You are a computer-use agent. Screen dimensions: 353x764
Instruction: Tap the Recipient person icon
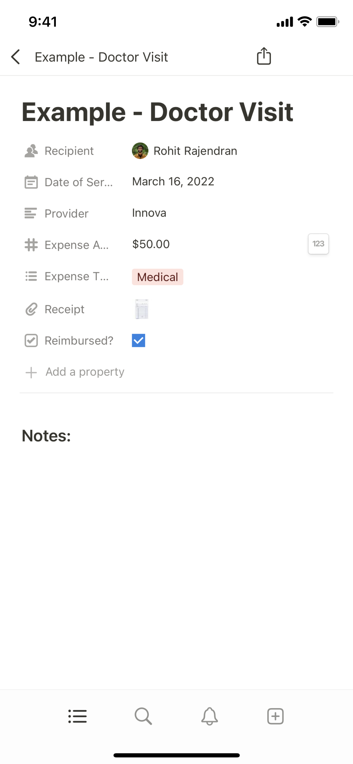(31, 151)
